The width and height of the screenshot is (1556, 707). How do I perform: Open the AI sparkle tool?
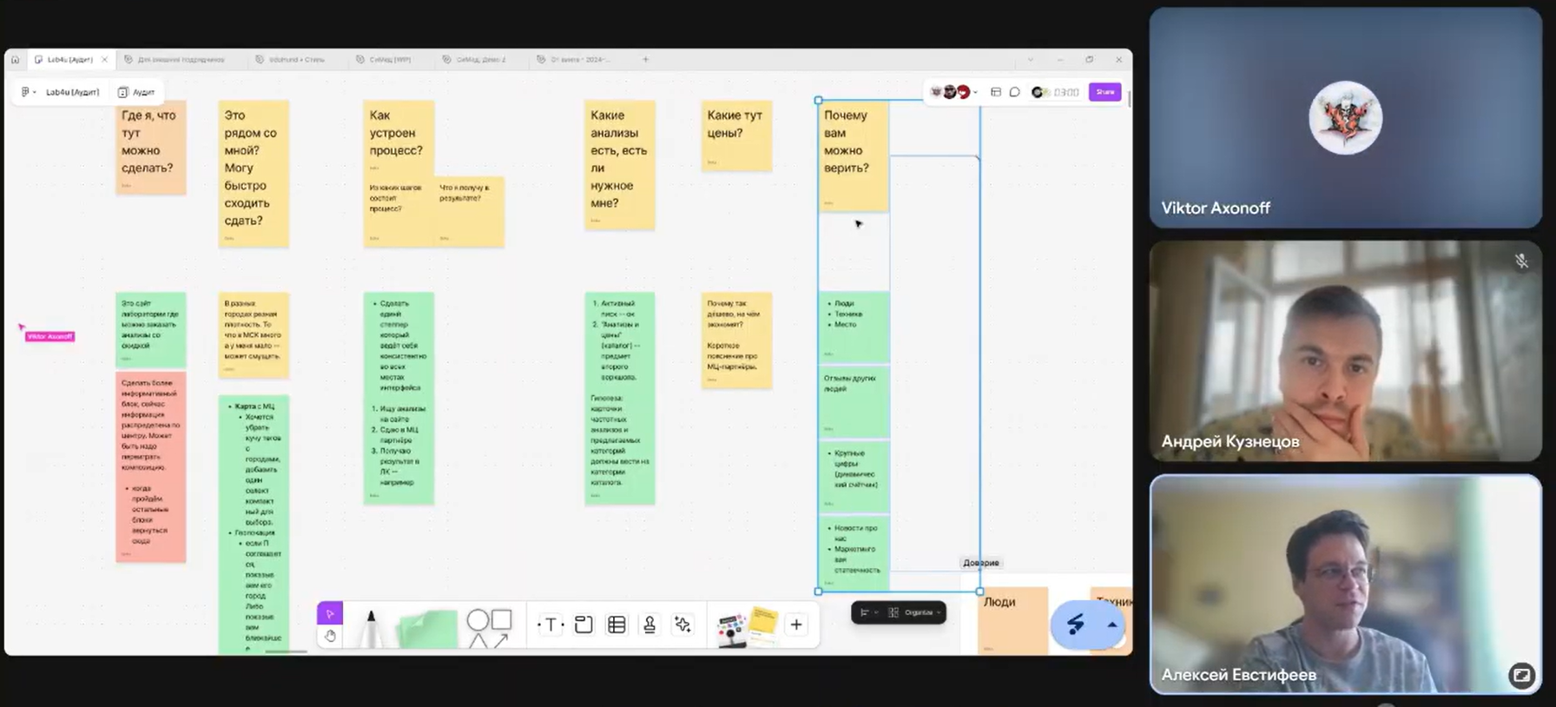pos(682,624)
